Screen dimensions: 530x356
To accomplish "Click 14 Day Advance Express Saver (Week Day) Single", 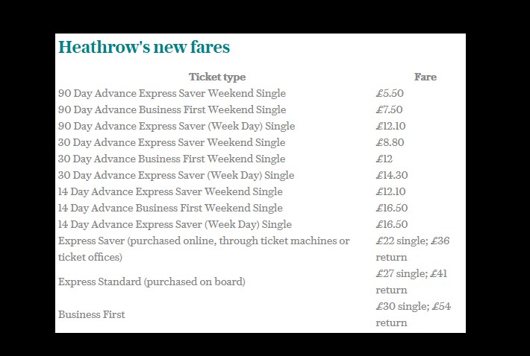I will pyautogui.click(x=175, y=224).
